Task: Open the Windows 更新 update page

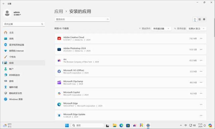Action: 24,99
